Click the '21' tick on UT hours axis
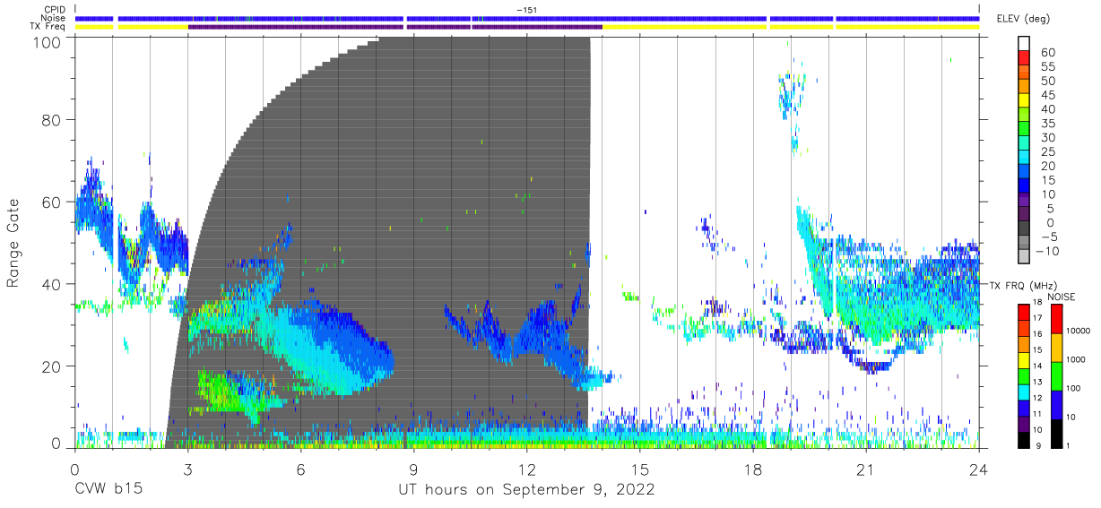The width and height of the screenshot is (1101, 508). click(x=866, y=469)
